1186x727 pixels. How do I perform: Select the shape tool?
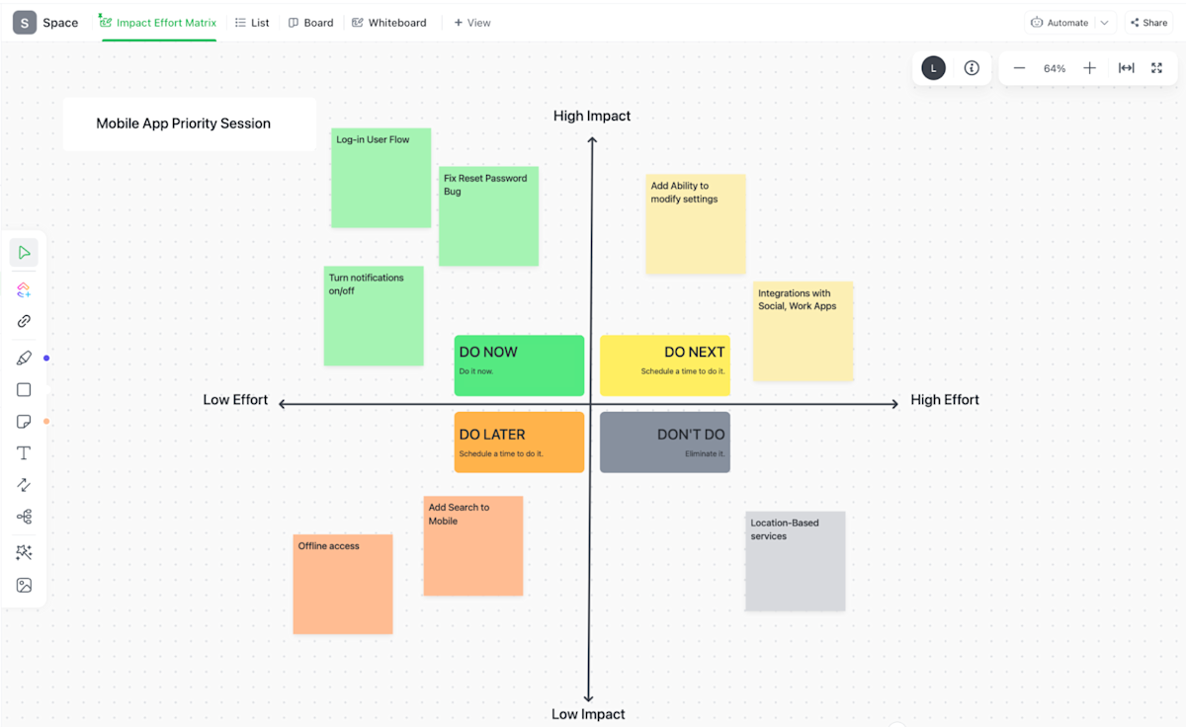24,389
